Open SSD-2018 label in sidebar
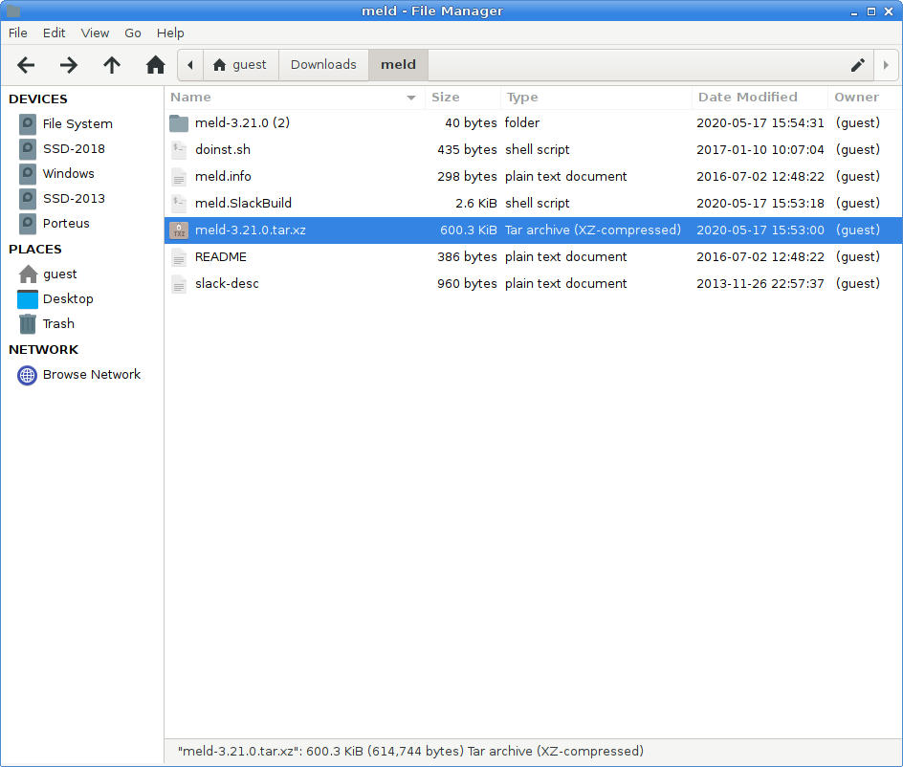The height and width of the screenshot is (767, 903). [x=74, y=148]
